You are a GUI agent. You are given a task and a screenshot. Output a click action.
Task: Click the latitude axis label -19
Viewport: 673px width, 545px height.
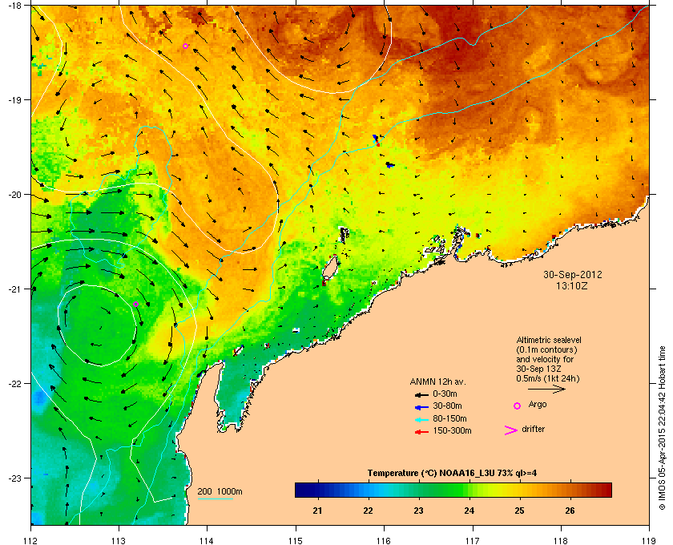point(14,99)
